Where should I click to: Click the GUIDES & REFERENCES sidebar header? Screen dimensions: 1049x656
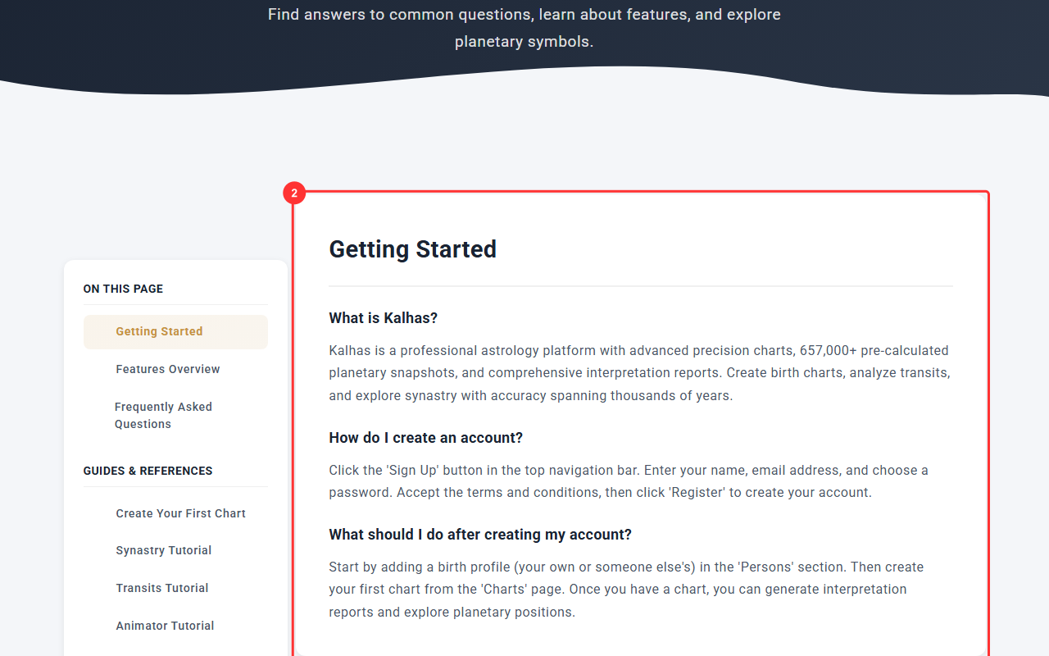tap(148, 471)
